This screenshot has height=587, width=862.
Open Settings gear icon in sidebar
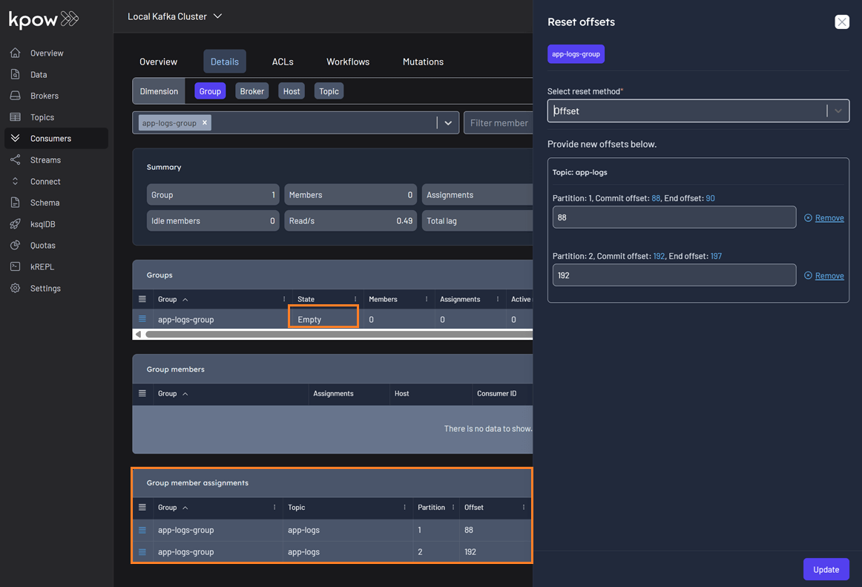pyautogui.click(x=15, y=288)
